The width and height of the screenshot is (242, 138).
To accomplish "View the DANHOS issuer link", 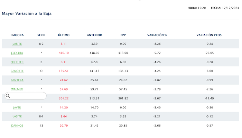I will tap(17, 126).
